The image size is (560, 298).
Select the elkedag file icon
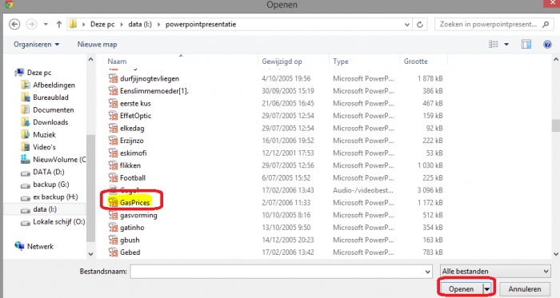[x=114, y=129]
